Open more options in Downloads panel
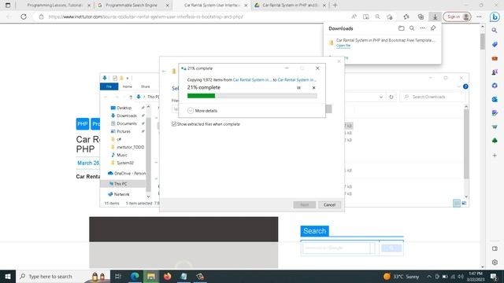 [x=422, y=28]
